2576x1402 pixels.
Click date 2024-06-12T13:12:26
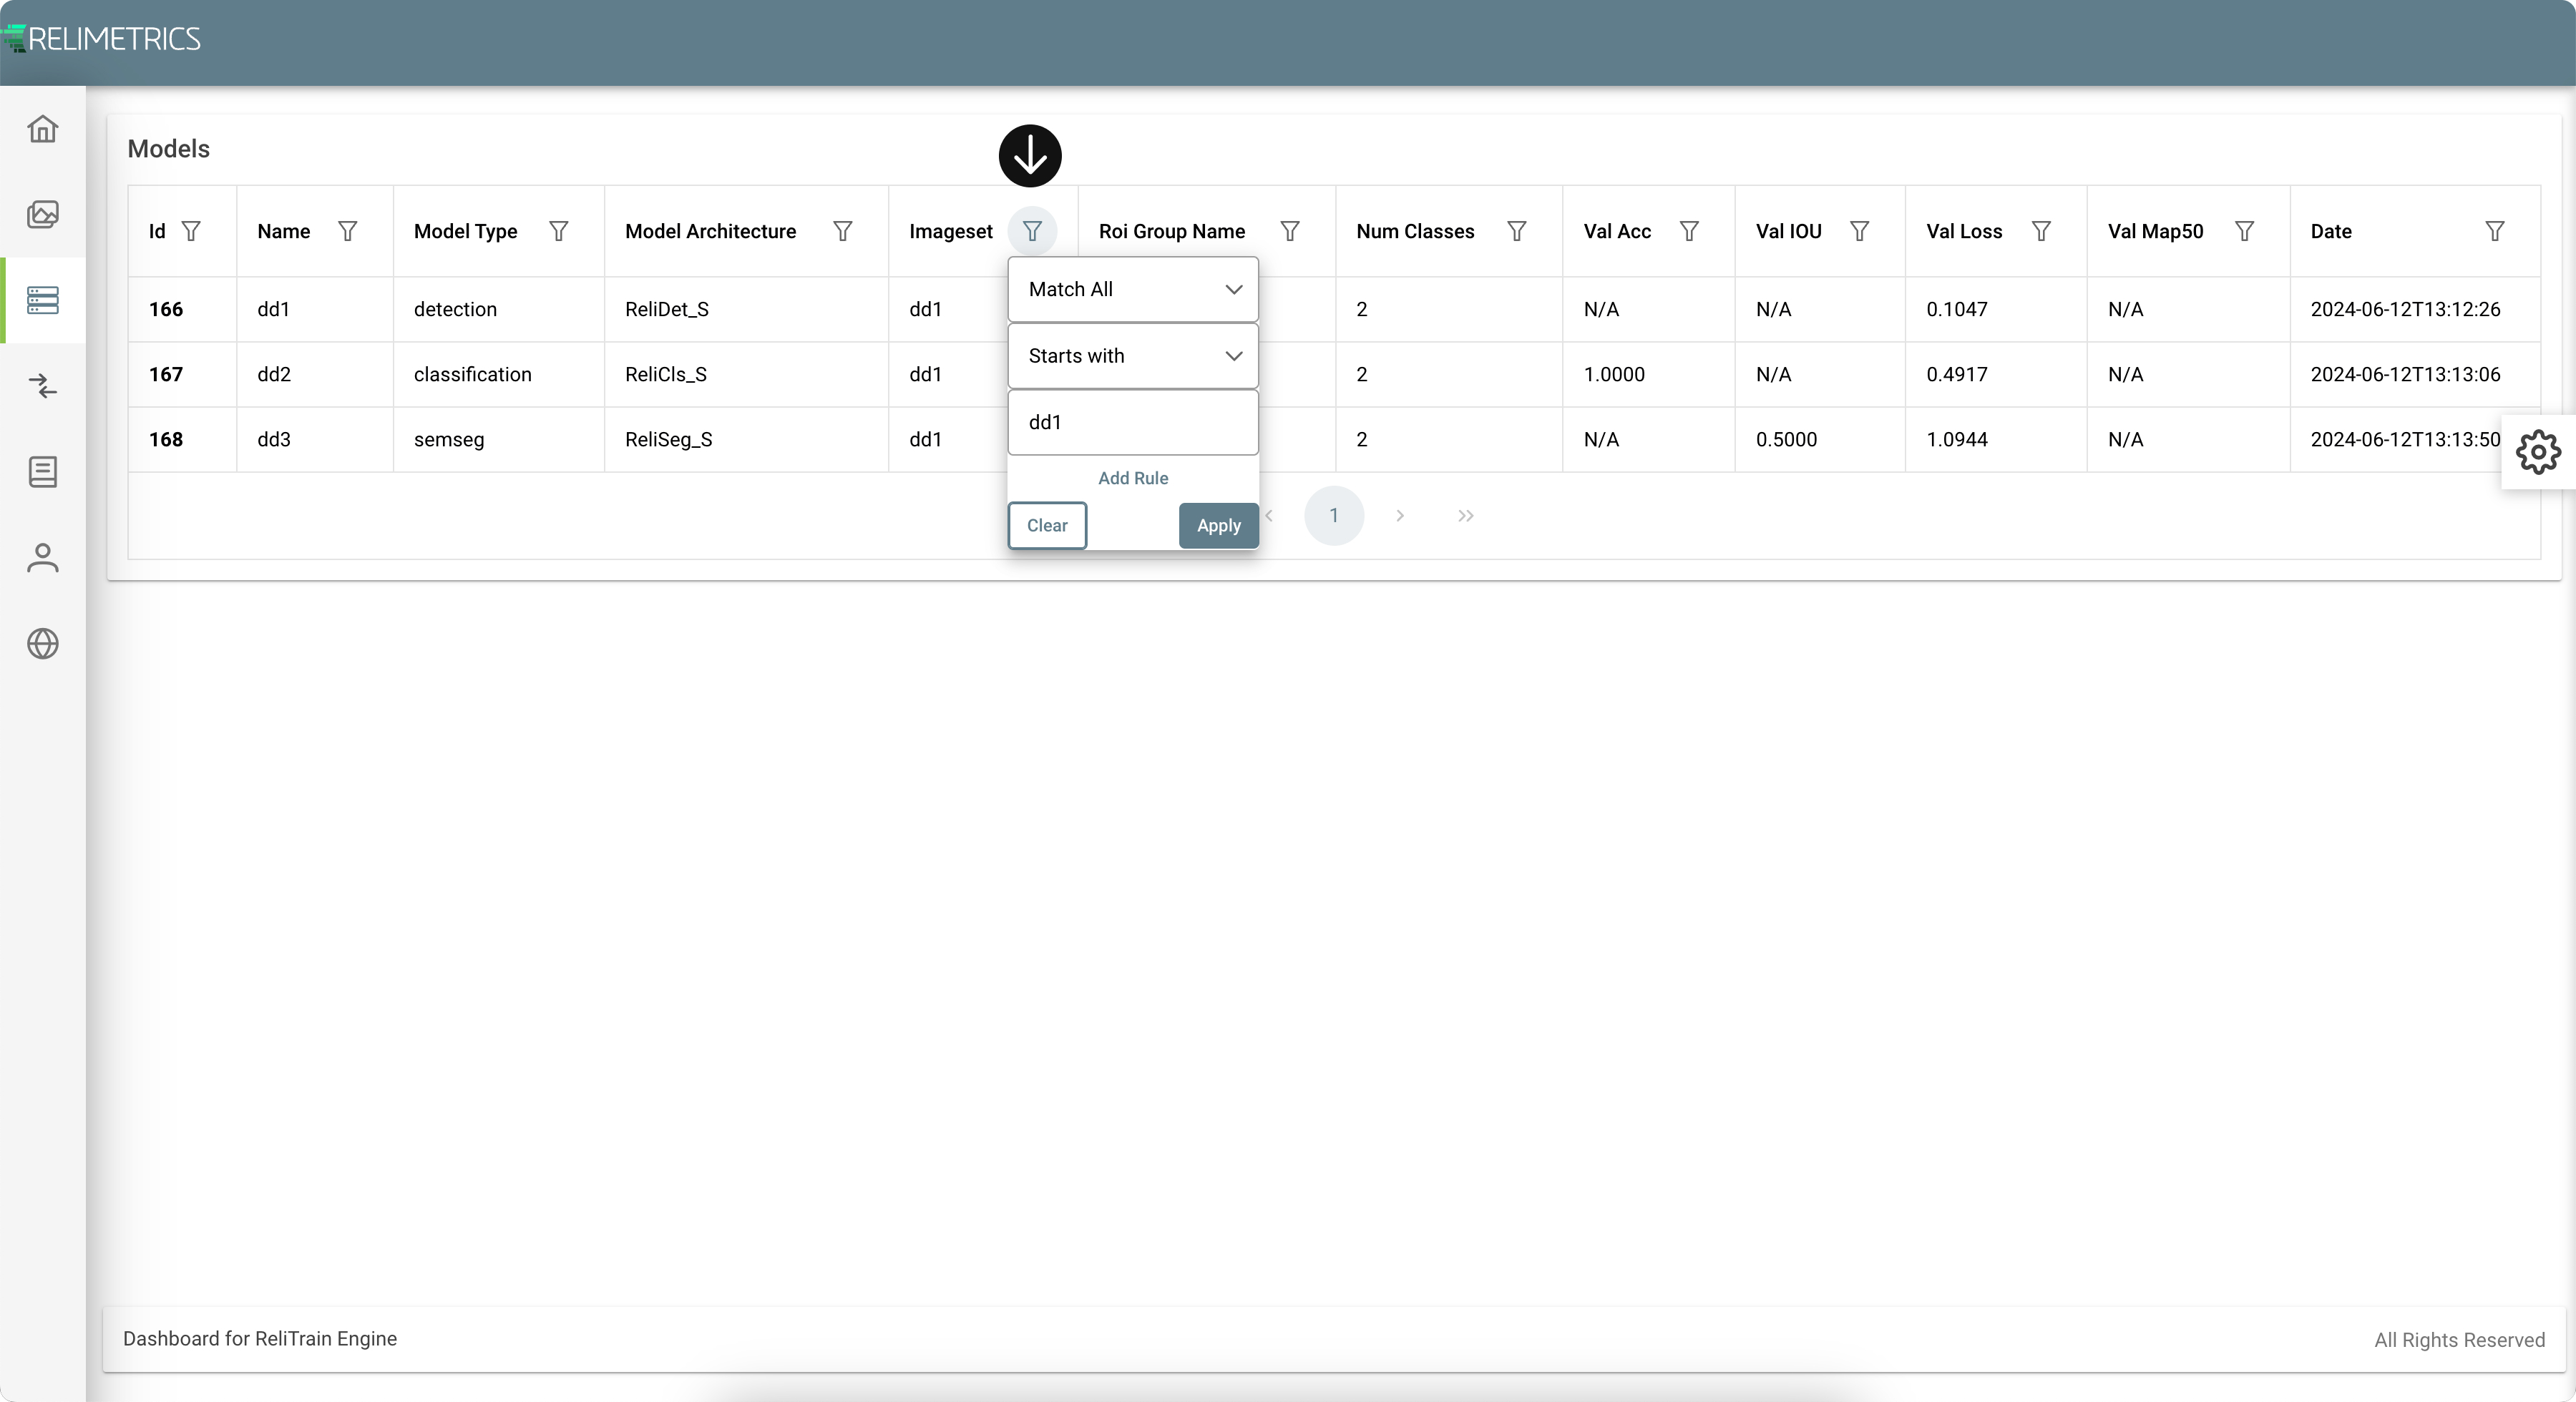tap(2405, 309)
